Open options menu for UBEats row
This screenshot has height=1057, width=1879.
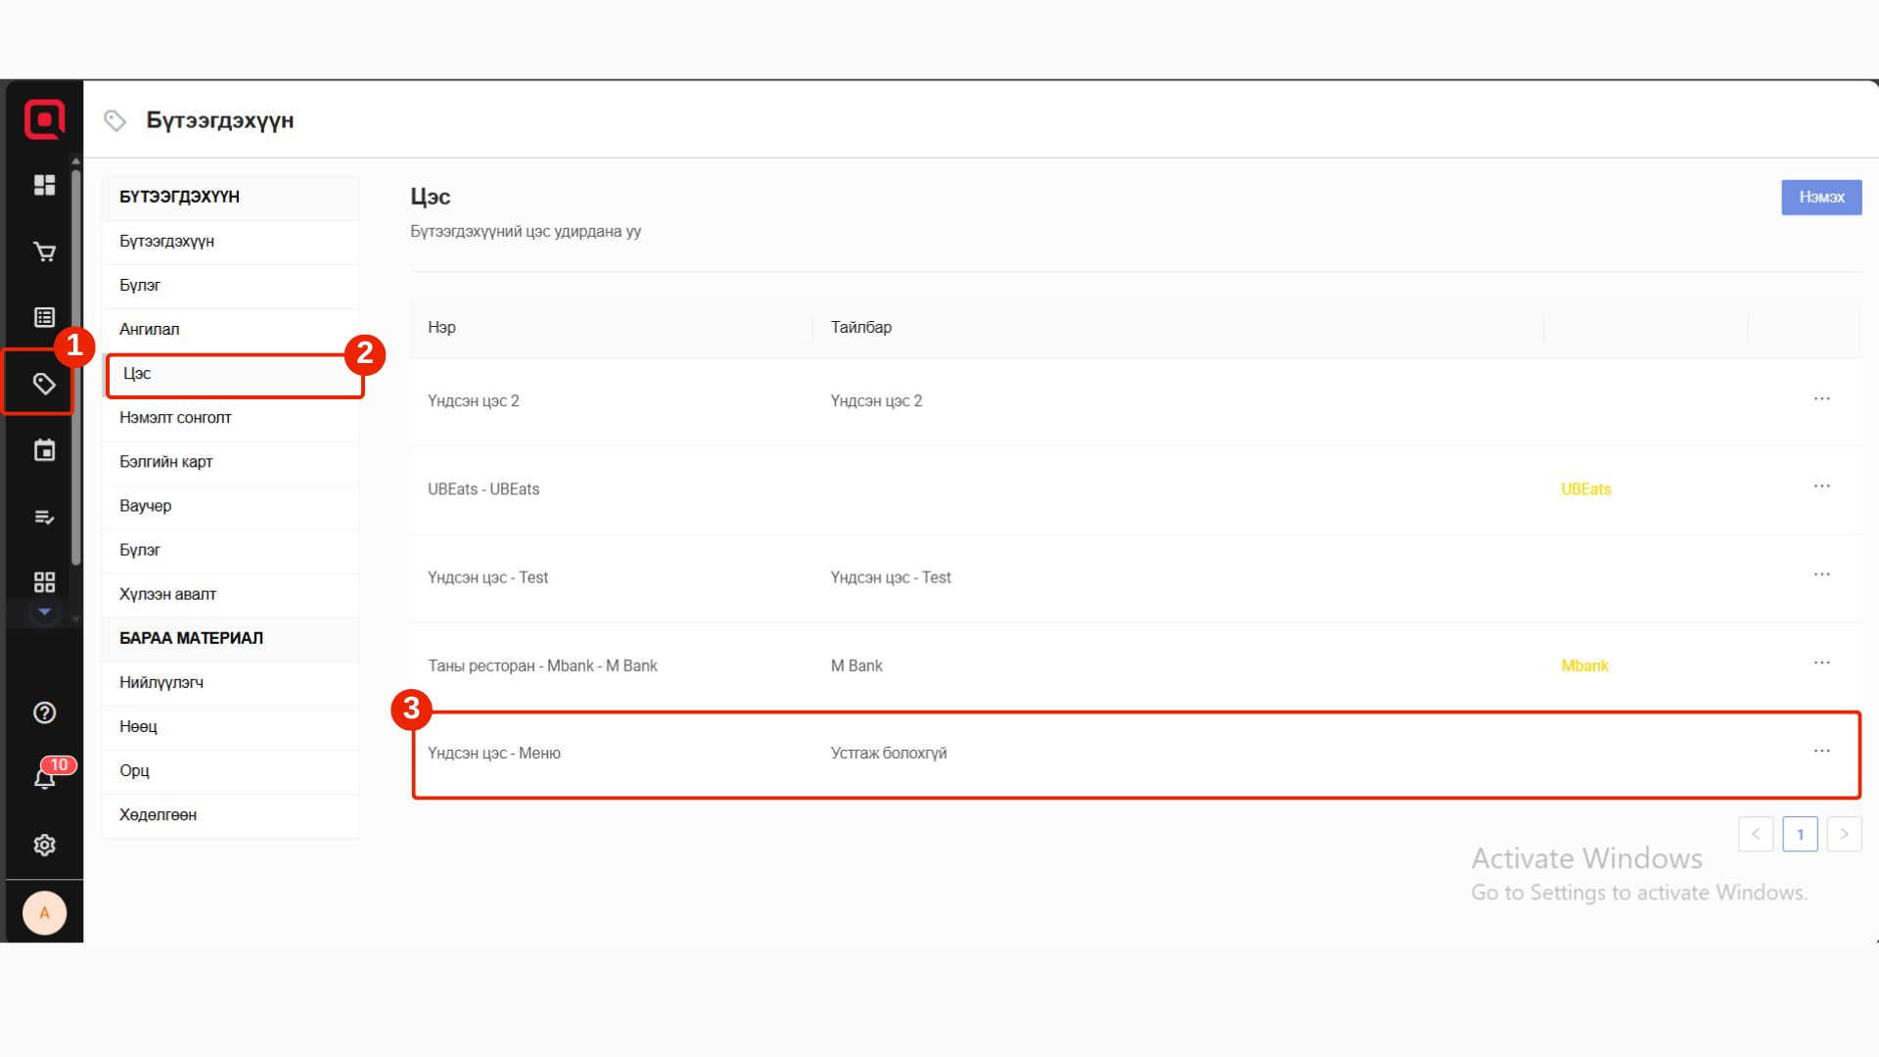tap(1821, 486)
